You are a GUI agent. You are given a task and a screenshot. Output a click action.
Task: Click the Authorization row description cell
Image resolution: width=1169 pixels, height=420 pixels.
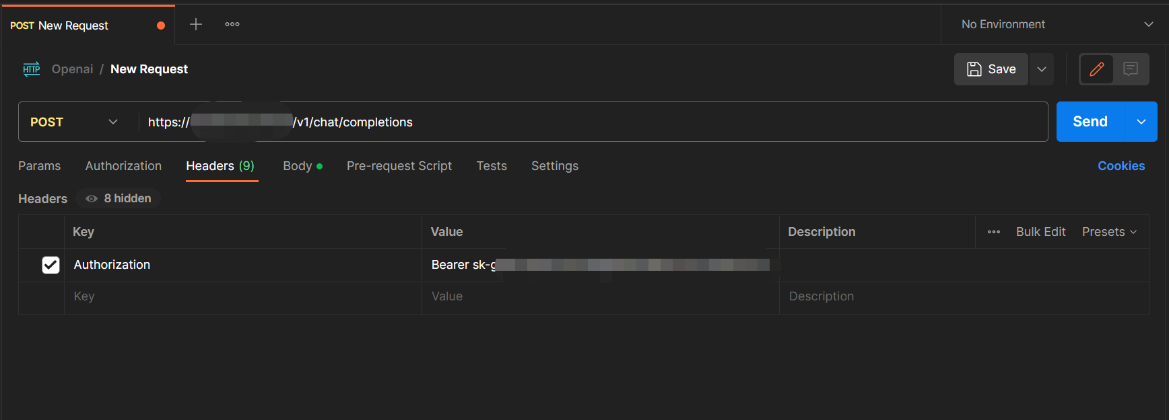964,265
